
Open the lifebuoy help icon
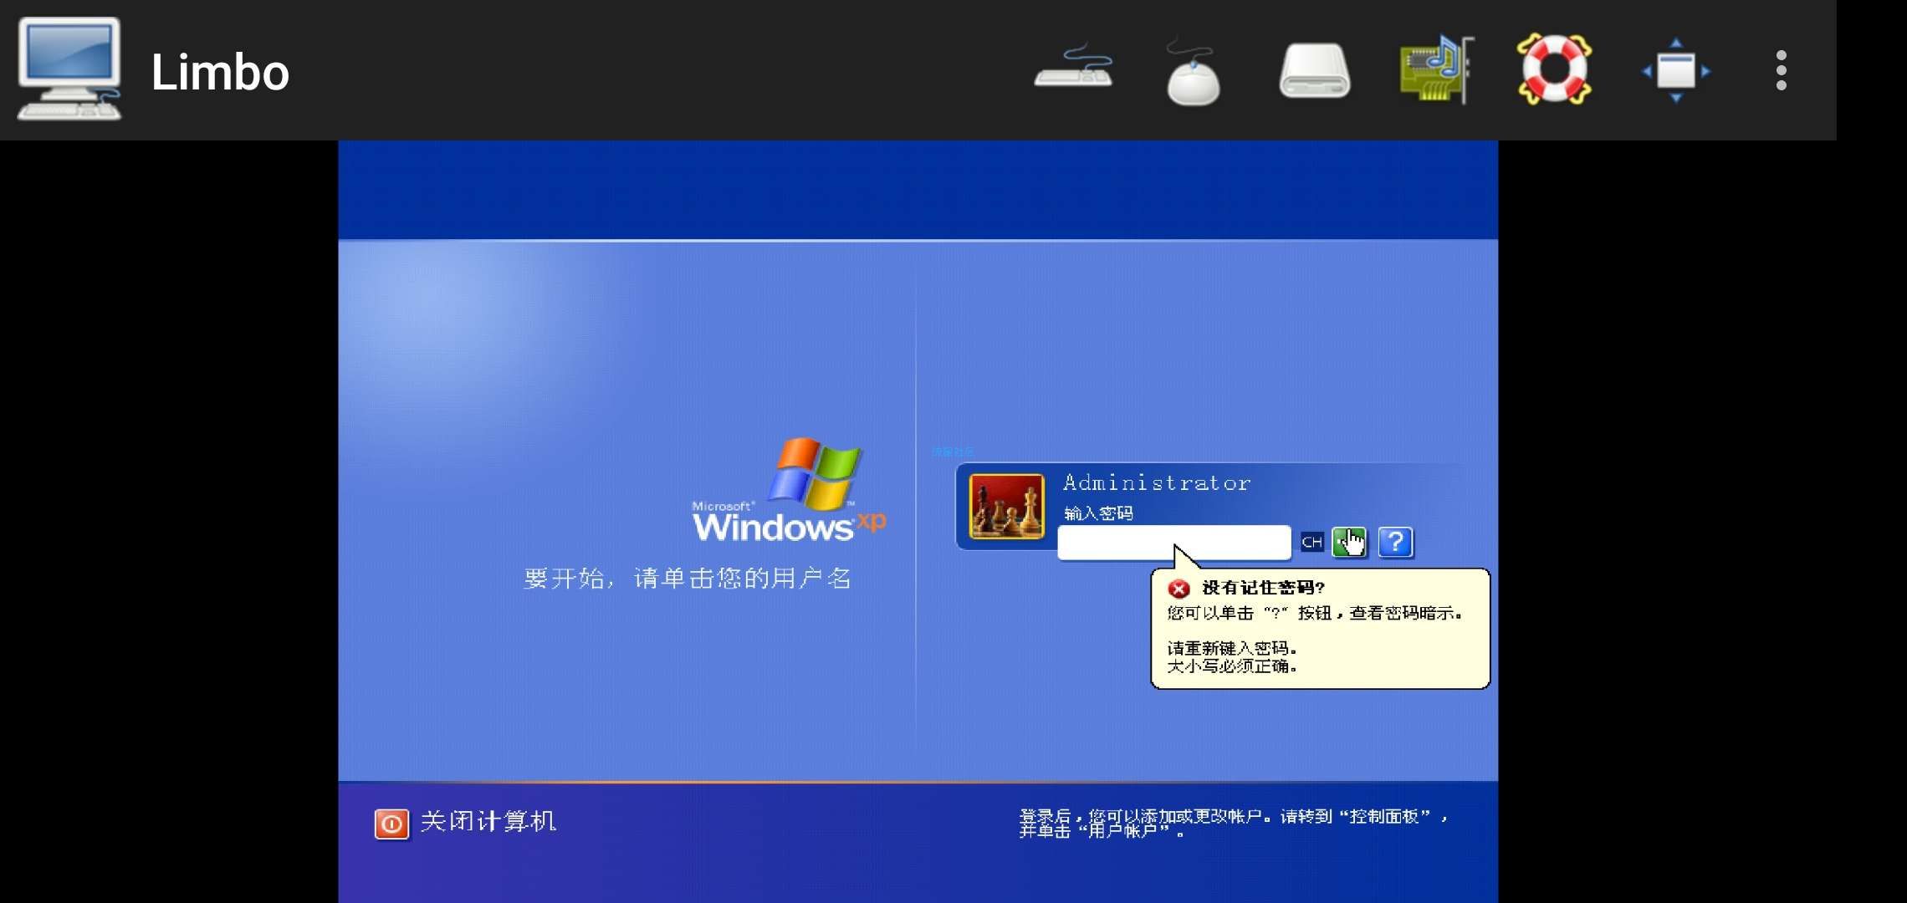click(x=1554, y=69)
